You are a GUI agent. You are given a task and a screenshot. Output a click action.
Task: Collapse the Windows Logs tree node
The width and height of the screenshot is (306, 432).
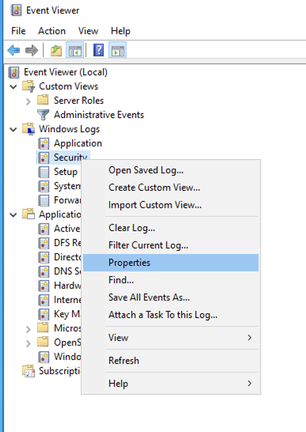14,129
